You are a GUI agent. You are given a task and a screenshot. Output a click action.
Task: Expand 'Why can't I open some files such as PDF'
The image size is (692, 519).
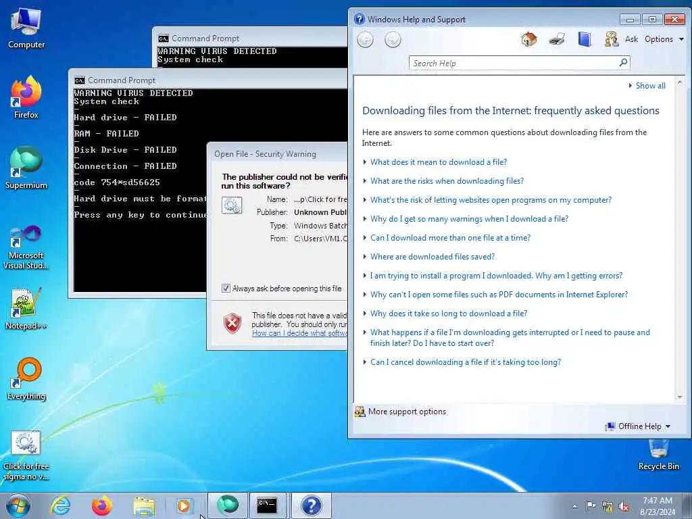[499, 295]
